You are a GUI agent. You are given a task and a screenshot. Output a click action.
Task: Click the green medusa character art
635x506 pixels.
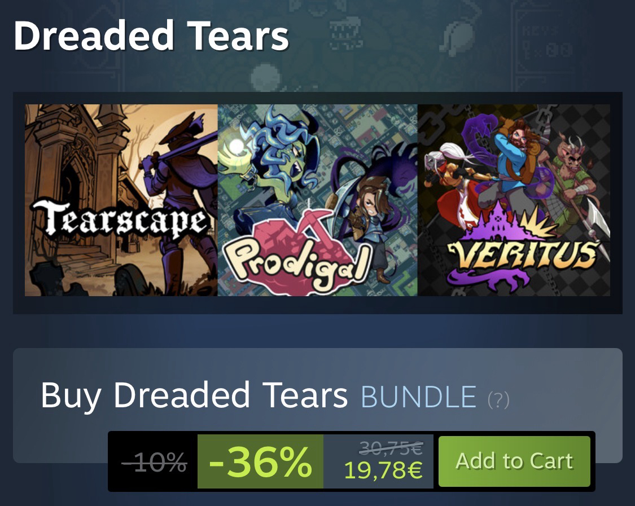coord(271,162)
